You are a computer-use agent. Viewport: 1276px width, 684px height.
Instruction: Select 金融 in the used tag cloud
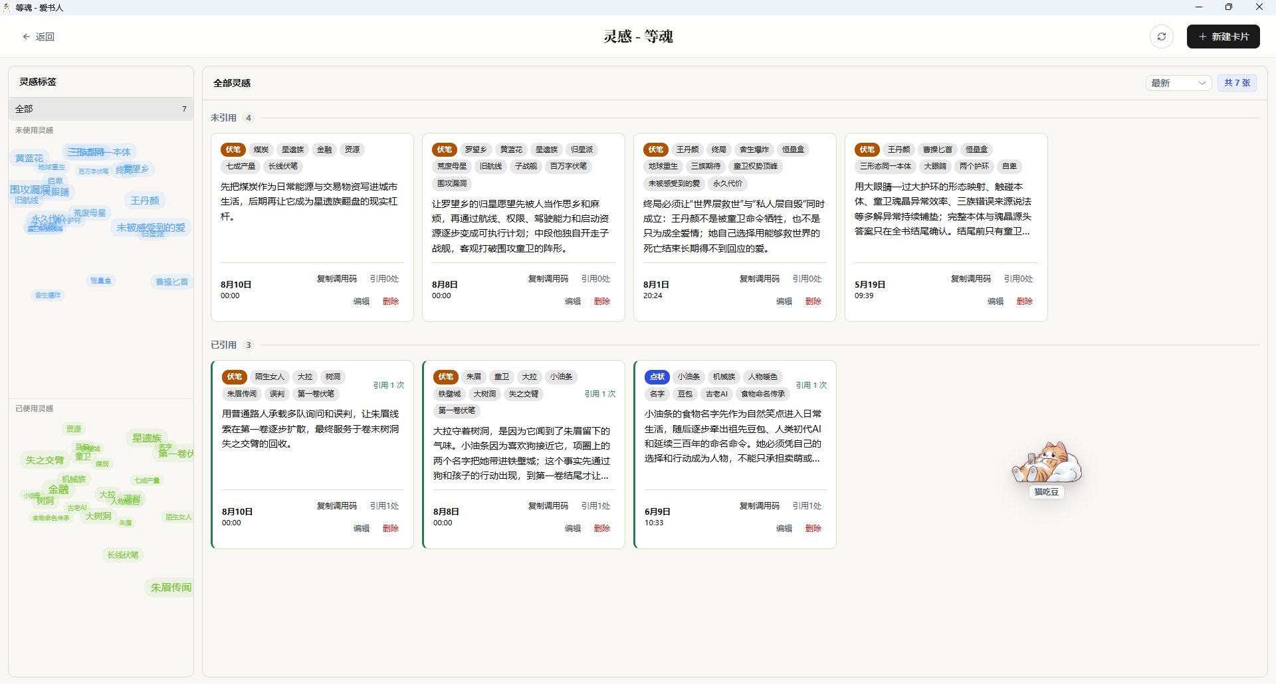click(58, 489)
